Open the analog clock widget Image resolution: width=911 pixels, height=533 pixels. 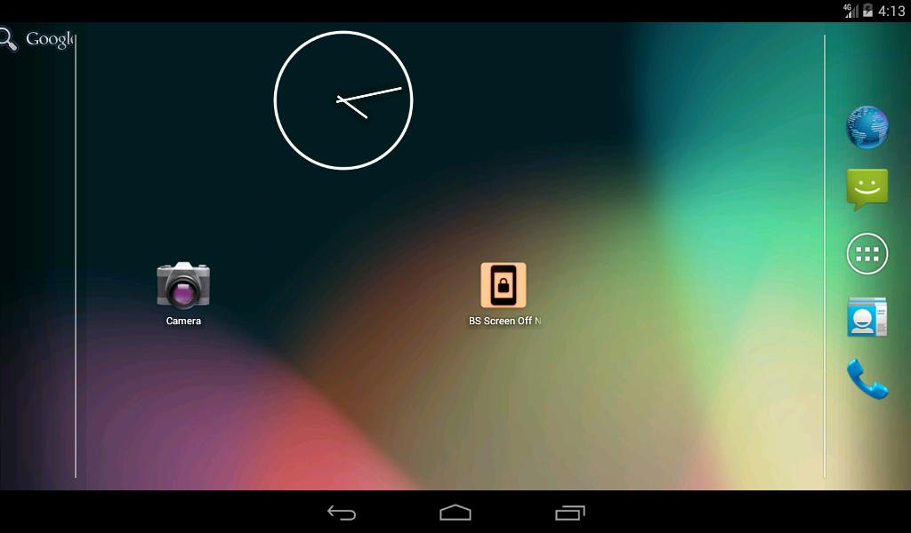click(x=343, y=100)
